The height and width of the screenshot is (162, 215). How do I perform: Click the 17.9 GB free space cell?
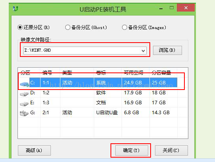[133, 93]
